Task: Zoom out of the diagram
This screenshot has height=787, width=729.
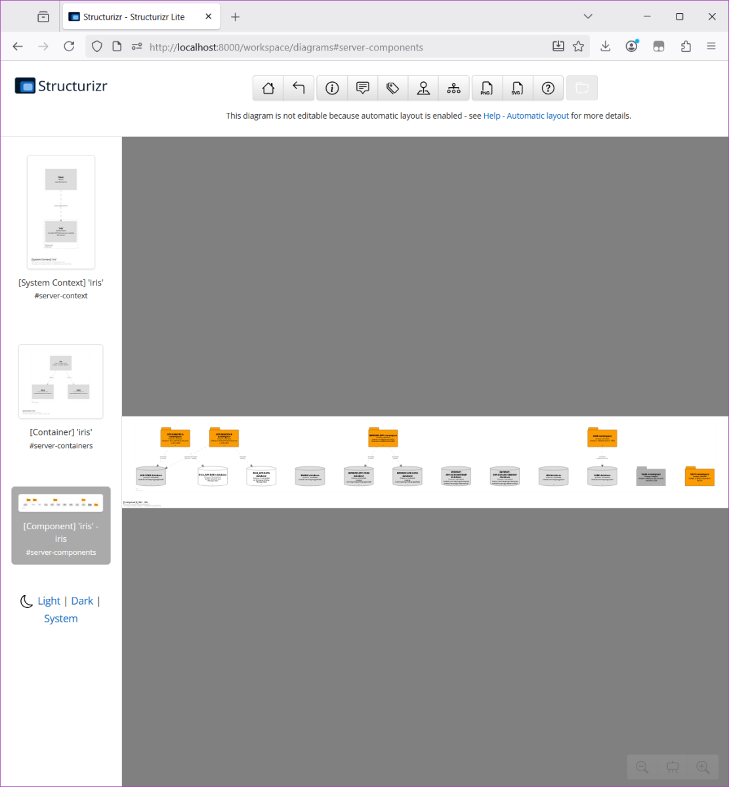Action: tap(642, 767)
